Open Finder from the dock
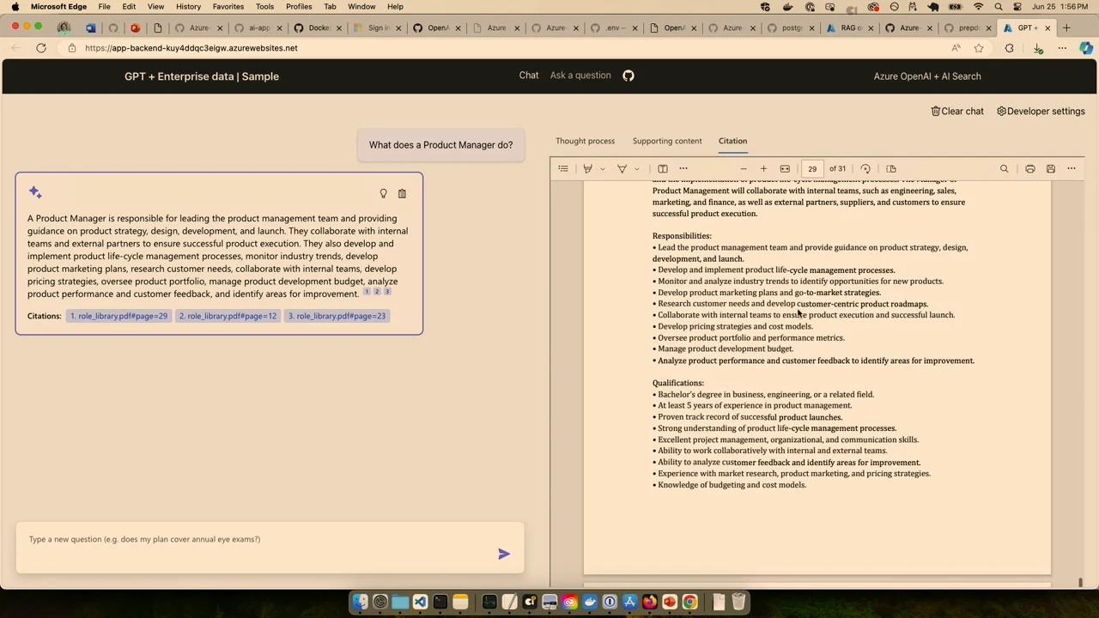The width and height of the screenshot is (1099, 618). [x=360, y=602]
